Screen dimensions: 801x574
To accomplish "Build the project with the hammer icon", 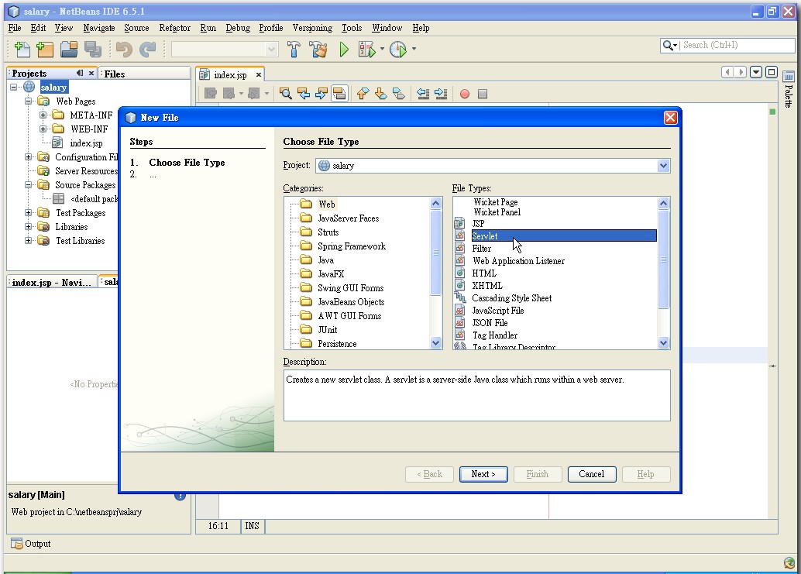I will coord(294,49).
